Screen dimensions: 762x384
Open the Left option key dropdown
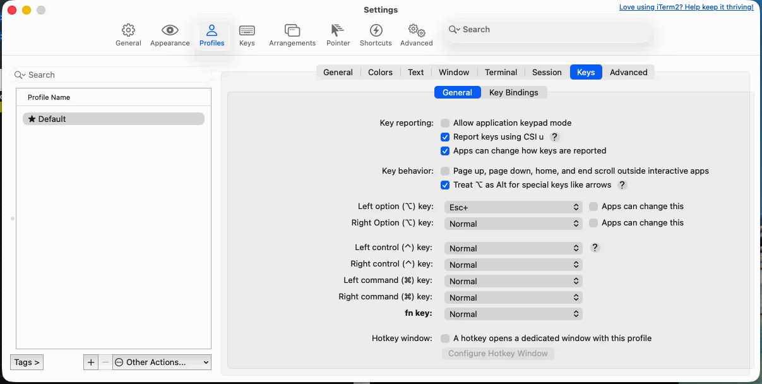click(513, 206)
